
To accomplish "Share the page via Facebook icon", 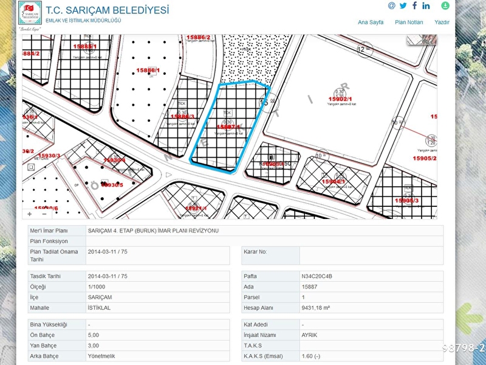I will (x=414, y=5).
